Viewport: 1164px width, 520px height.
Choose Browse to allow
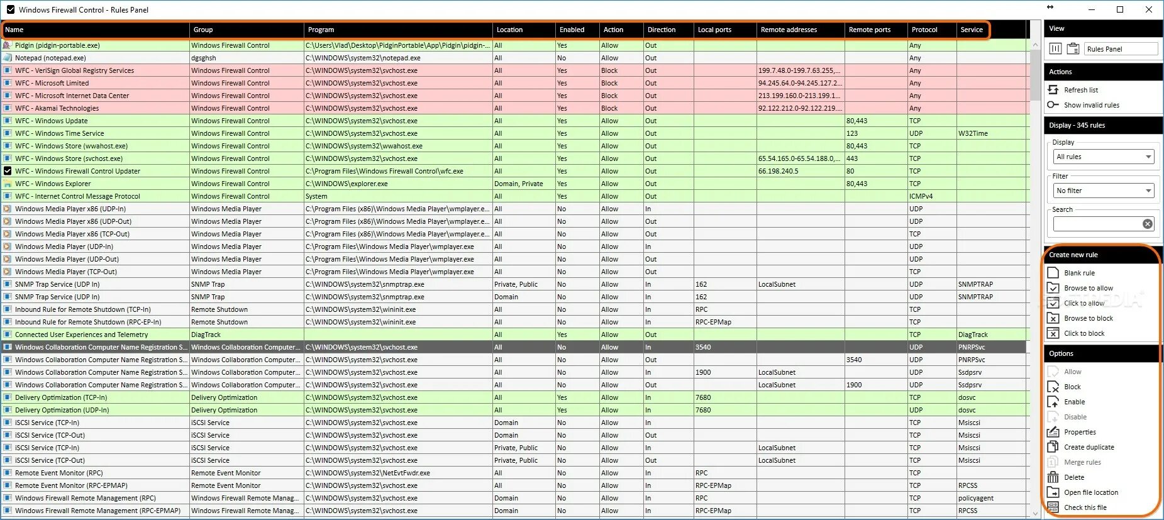[x=1089, y=288]
